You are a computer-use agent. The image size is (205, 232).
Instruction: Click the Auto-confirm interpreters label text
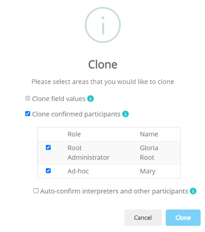(x=114, y=191)
